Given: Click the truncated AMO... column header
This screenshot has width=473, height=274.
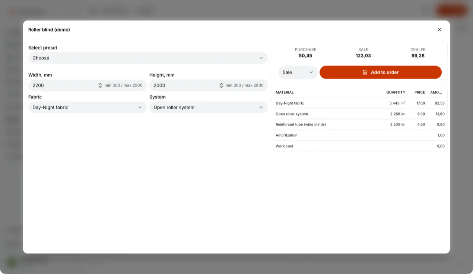Looking at the screenshot, I should click(436, 92).
